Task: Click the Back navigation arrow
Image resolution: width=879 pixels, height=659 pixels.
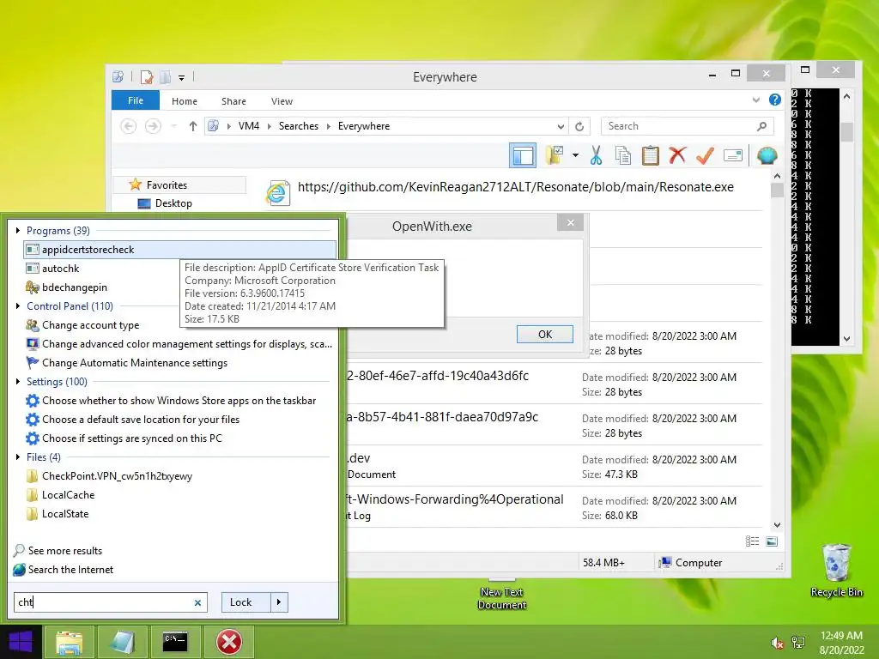Action: click(x=129, y=127)
